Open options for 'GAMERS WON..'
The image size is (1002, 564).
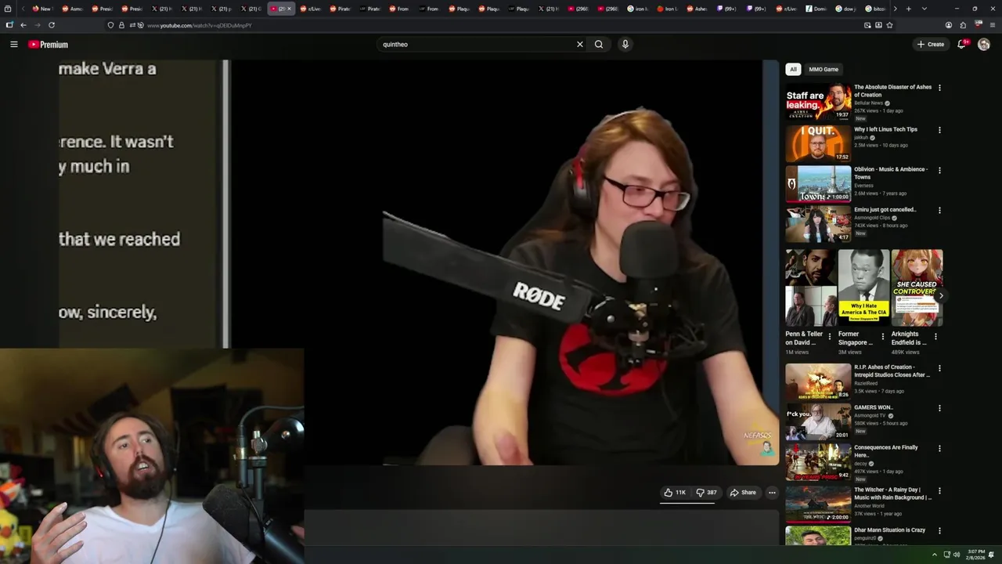pos(939,408)
